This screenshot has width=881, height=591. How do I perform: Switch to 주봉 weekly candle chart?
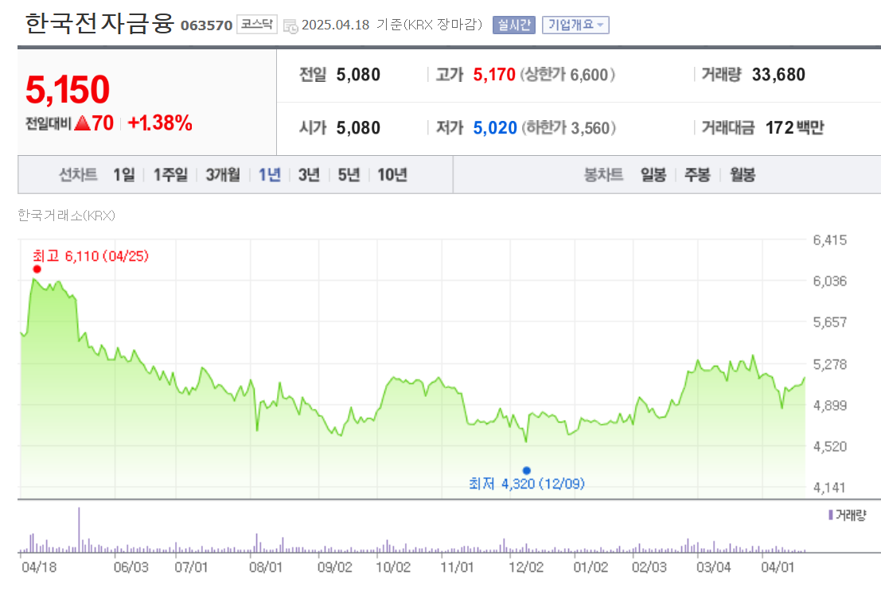tap(697, 175)
